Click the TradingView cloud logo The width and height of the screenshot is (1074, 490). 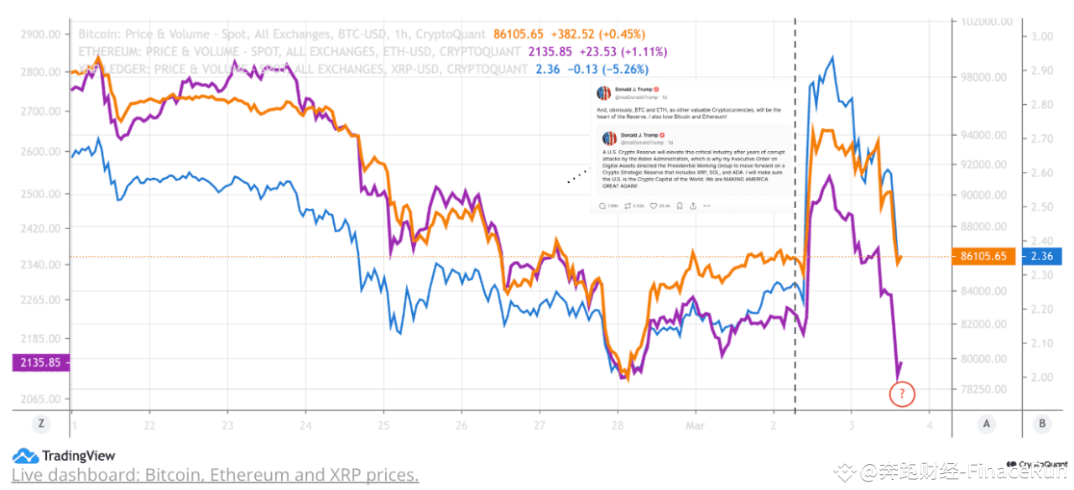pos(25,456)
